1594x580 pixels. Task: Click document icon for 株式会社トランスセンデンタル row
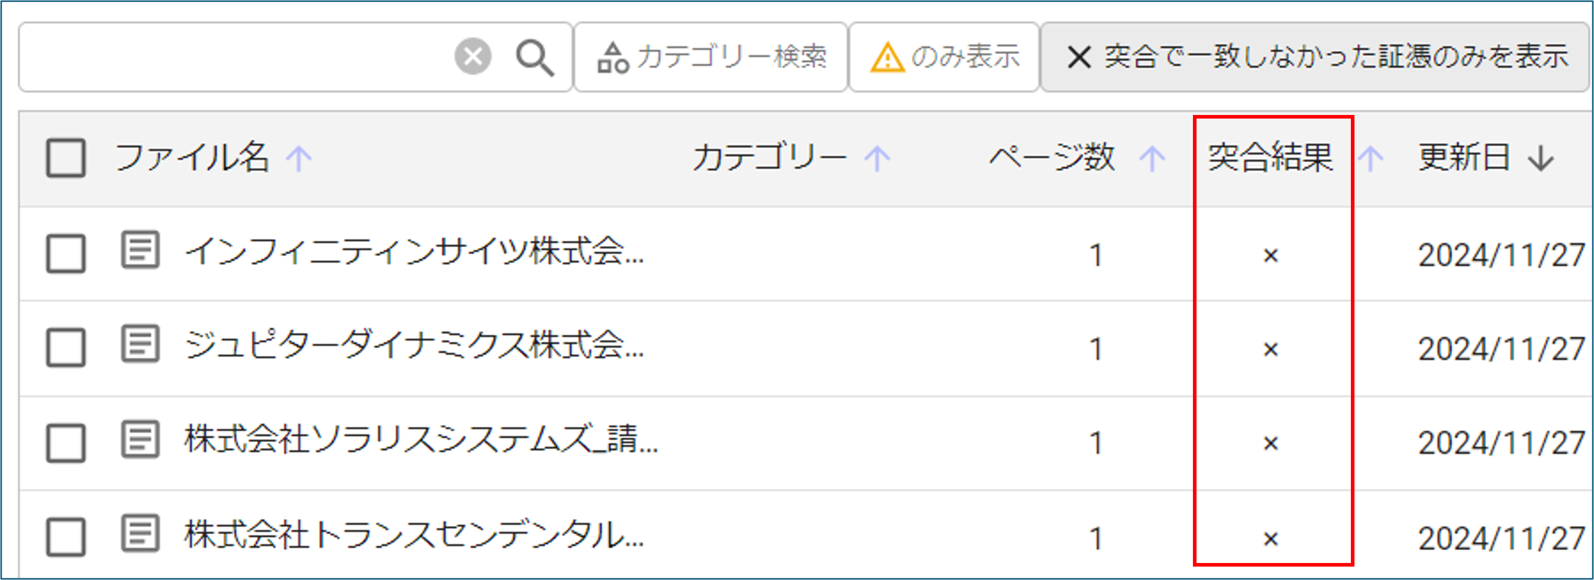140,534
